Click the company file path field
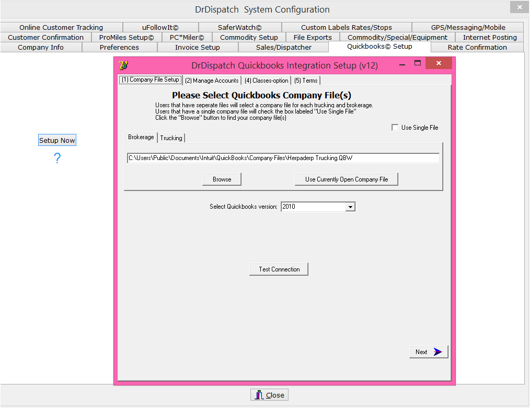 click(x=283, y=158)
